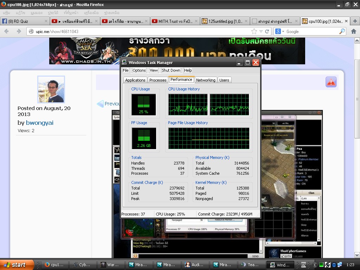
Task: Click the Task Manager title bar icon
Action: click(x=124, y=63)
